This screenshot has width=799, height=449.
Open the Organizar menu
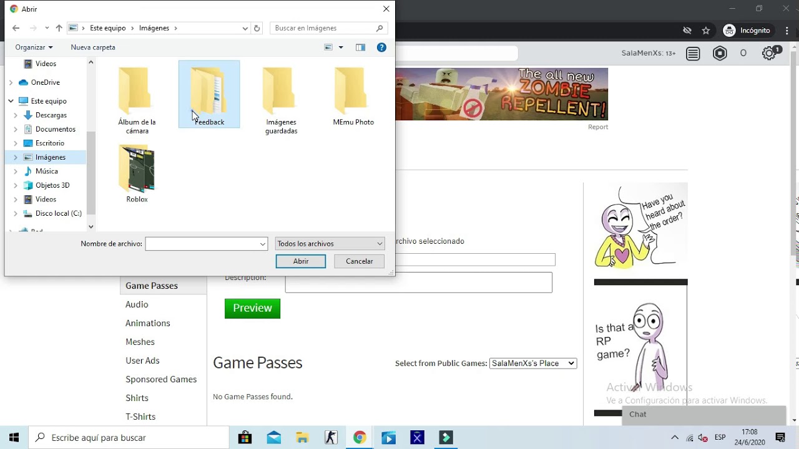tap(34, 47)
